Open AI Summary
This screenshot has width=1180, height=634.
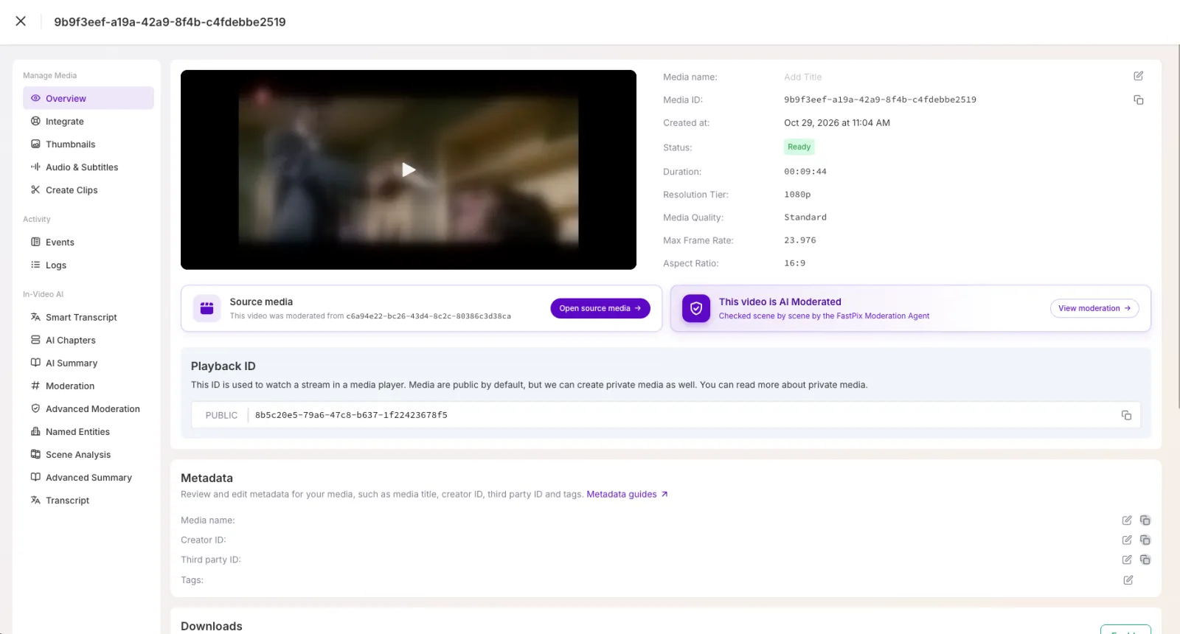tap(88, 363)
